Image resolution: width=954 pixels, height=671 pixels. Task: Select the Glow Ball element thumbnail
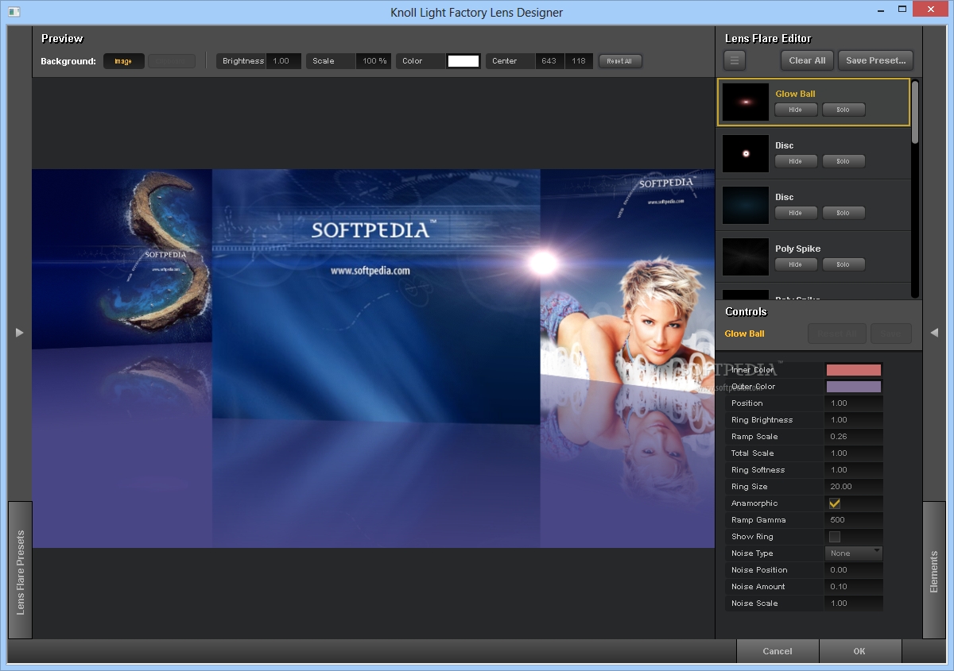pyautogui.click(x=746, y=102)
